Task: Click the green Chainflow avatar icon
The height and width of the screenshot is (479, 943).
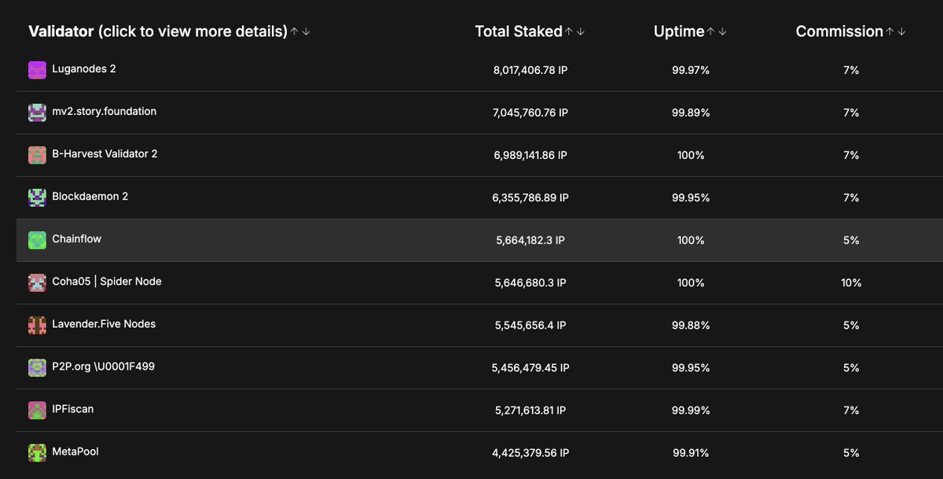Action: click(37, 240)
